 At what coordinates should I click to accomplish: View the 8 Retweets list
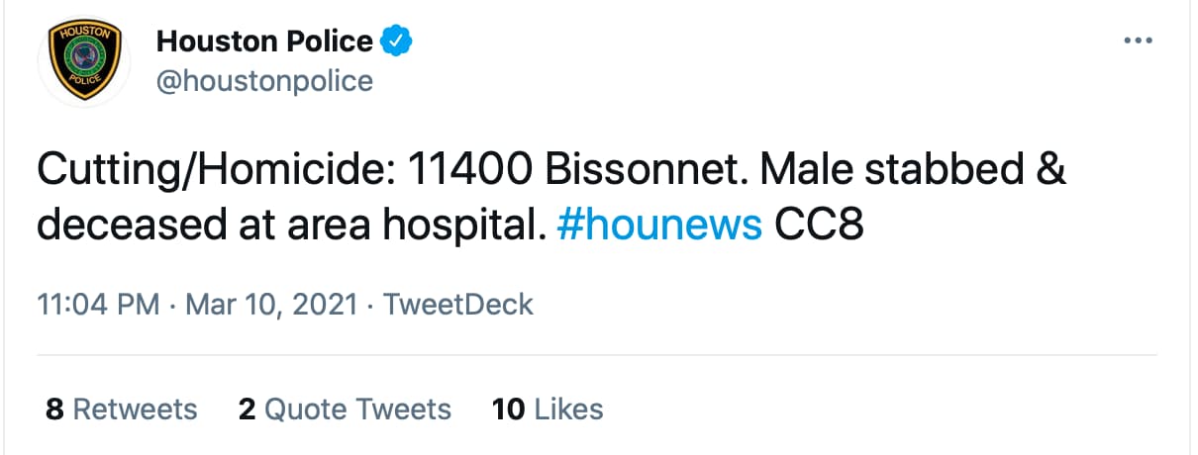pos(121,409)
